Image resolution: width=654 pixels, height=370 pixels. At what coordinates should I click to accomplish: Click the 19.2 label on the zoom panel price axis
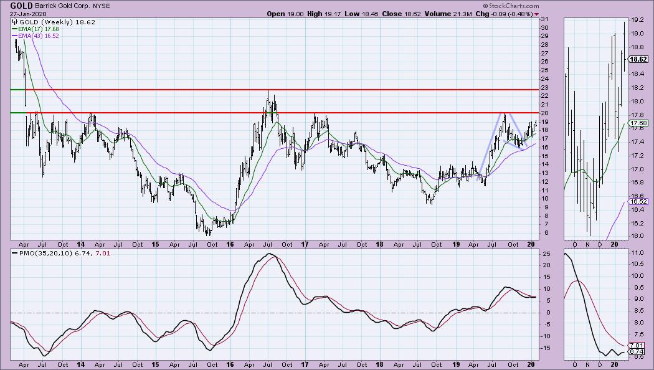click(x=638, y=19)
